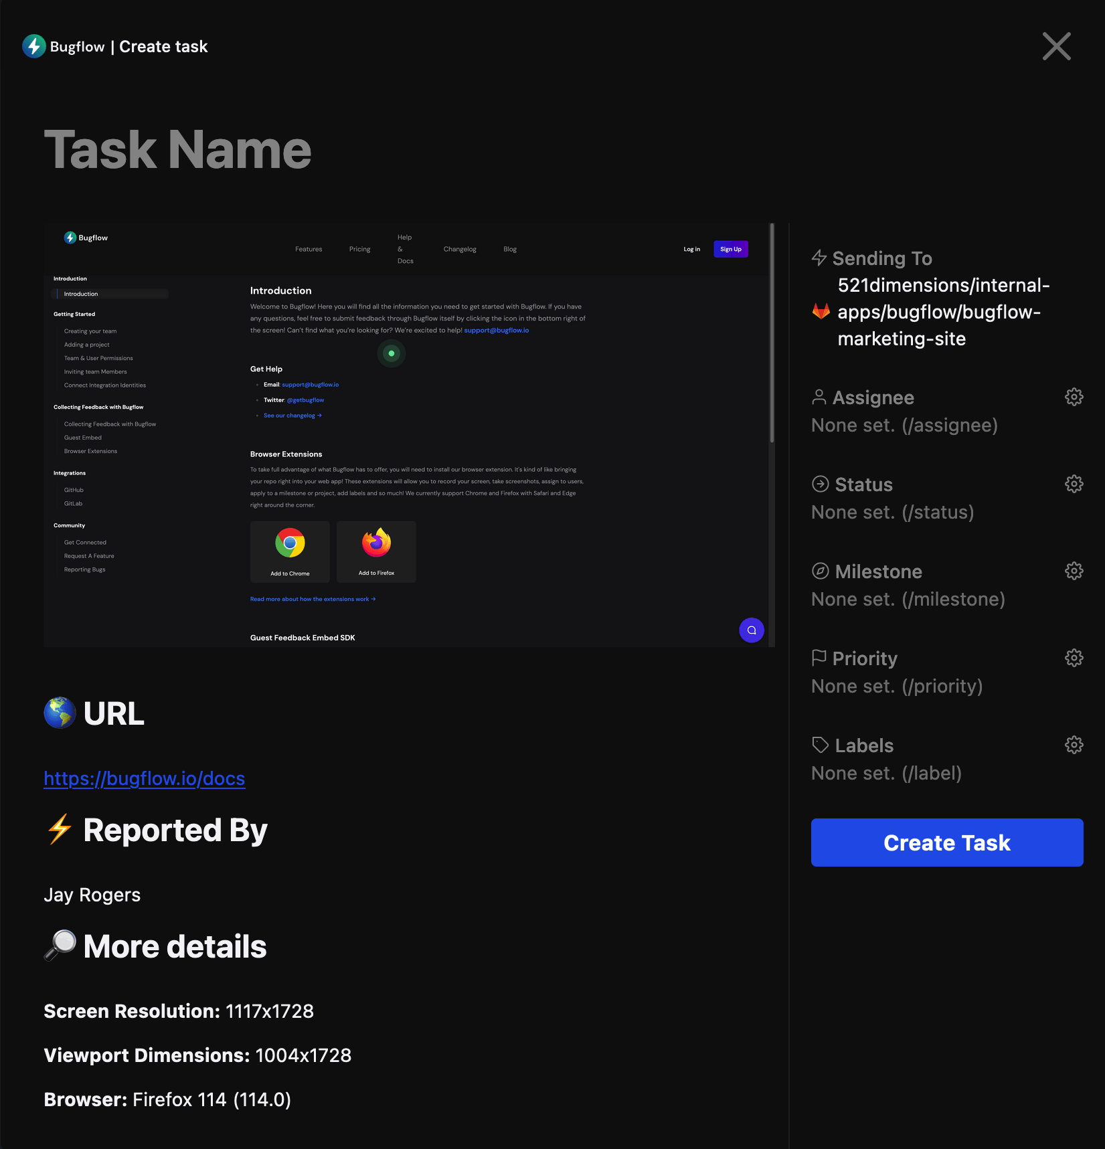Click 'None set. (/status)' text
Image resolution: width=1105 pixels, height=1149 pixels.
click(x=892, y=512)
